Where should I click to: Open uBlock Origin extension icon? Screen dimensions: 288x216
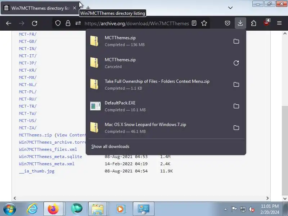coord(266,23)
